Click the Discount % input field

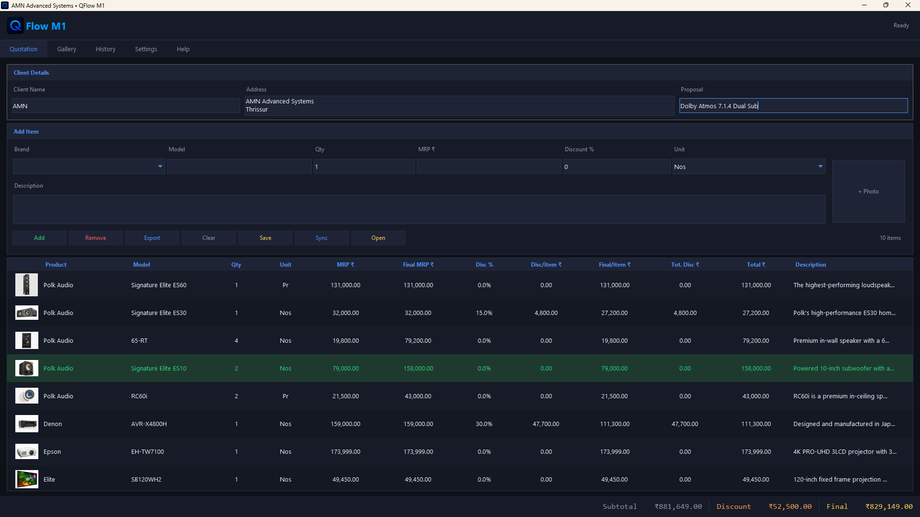pos(617,167)
